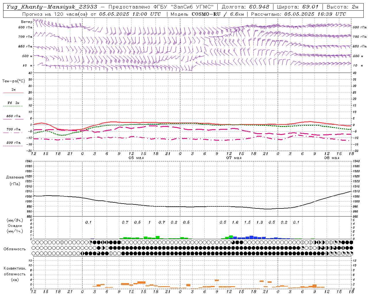Click the '500 гПа' temperature legend label
Image resolution: width=368 pixels, height=294 pixels.
click(14, 143)
